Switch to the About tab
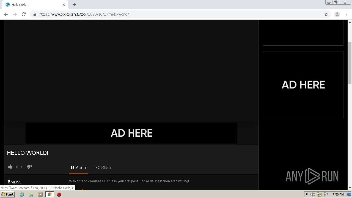 coord(79,167)
